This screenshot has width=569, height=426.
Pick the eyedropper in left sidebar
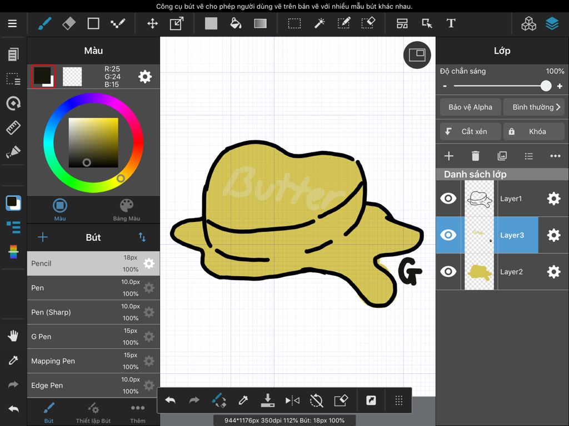point(13,360)
